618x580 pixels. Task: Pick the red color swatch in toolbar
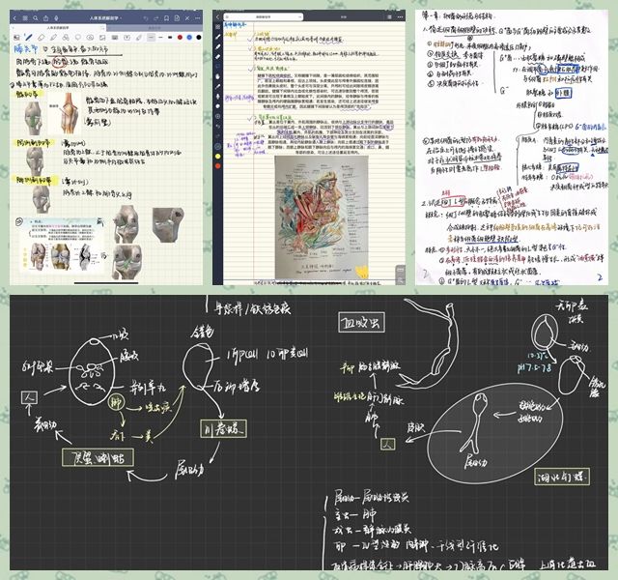(x=180, y=37)
